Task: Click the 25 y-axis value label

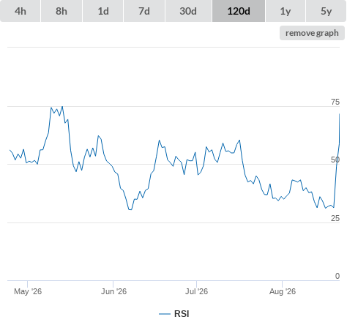Action: coord(335,218)
